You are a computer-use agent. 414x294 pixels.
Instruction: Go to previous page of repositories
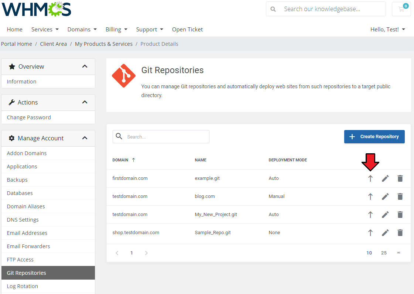pos(117,253)
